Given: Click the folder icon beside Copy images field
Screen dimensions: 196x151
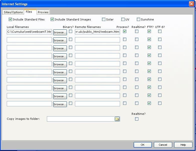Looking at the screenshot, I should pos(117,119).
